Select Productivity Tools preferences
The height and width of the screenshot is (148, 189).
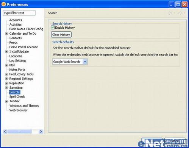click(x=21, y=74)
